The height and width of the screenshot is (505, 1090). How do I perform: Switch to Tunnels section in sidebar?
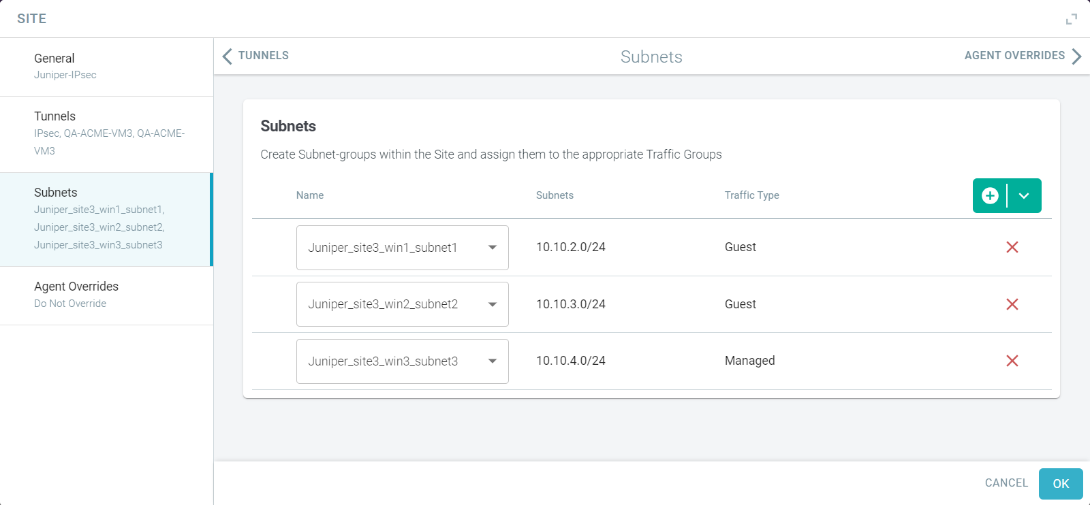106,134
